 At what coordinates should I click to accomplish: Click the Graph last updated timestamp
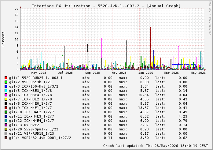click(156, 146)
